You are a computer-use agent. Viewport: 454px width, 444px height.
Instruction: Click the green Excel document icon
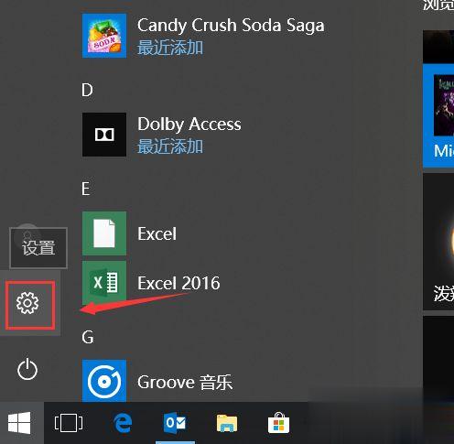coord(104,233)
